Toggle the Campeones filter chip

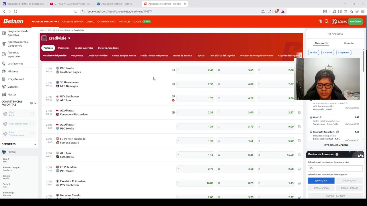pyautogui.click(x=343, y=52)
